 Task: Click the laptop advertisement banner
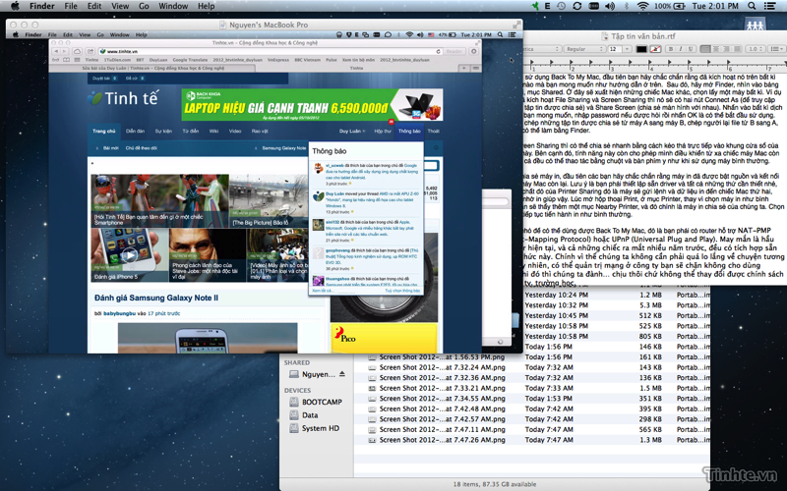(x=312, y=104)
